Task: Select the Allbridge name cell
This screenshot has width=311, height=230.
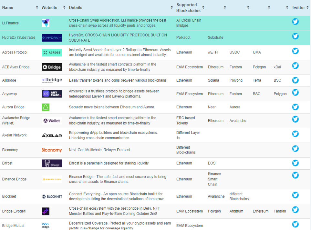Action: pyautogui.click(x=9, y=80)
